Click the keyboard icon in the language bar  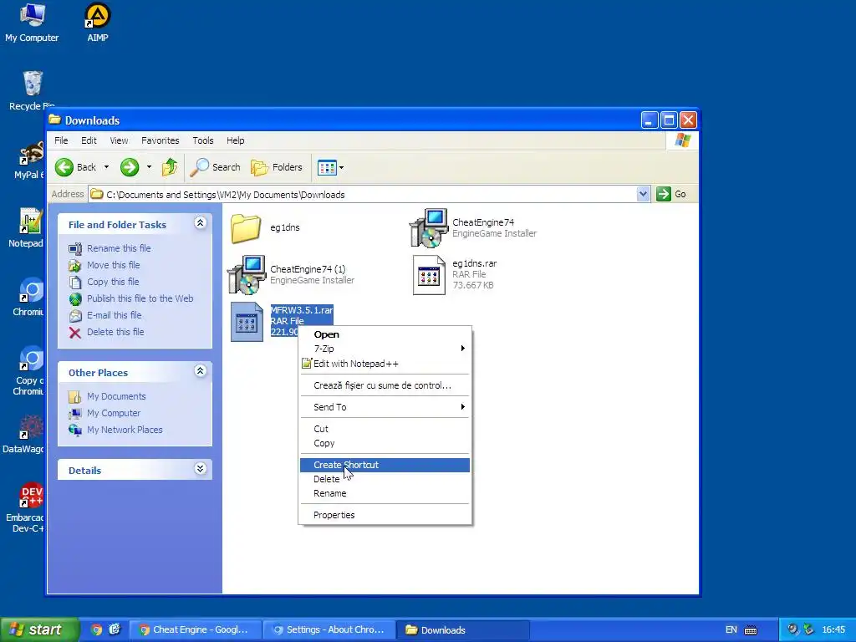click(752, 630)
